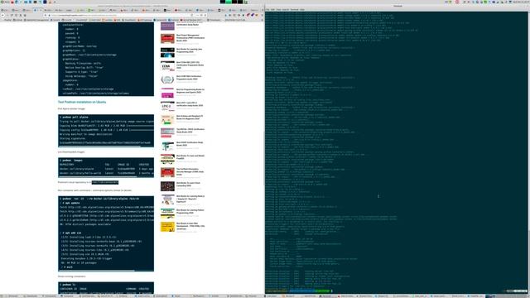
Task: Open the Terminal menu in the terminal window
Action: (295, 9)
